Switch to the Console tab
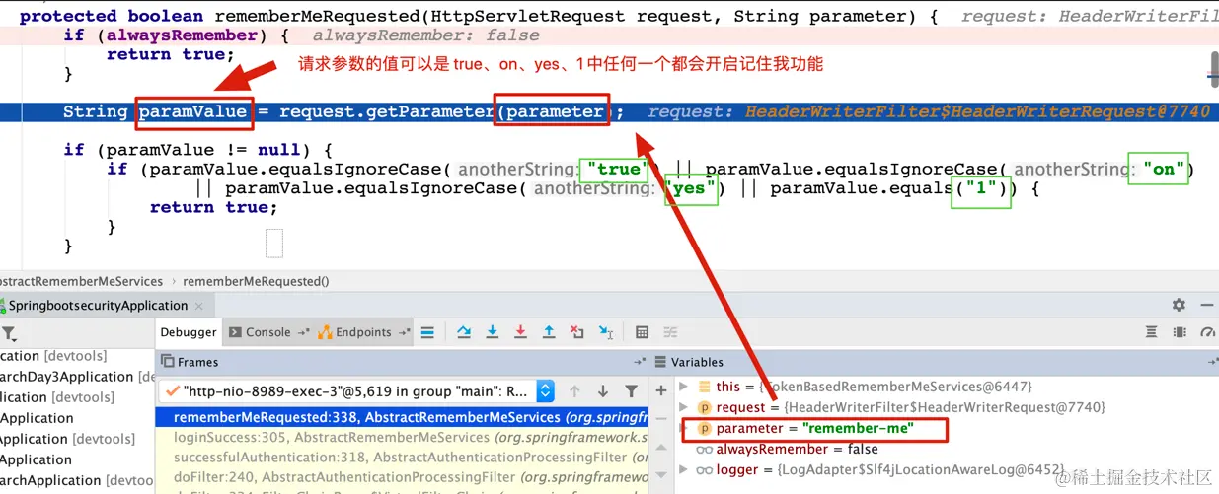This screenshot has width=1219, height=494. (268, 332)
